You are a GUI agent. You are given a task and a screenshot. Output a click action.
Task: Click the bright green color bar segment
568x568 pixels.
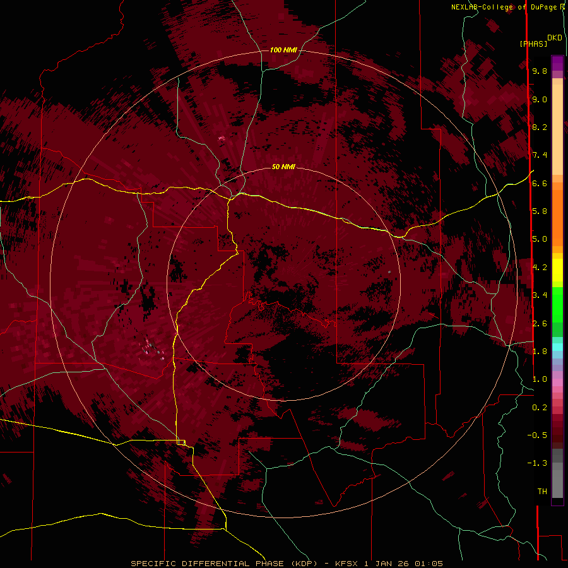coord(557,305)
